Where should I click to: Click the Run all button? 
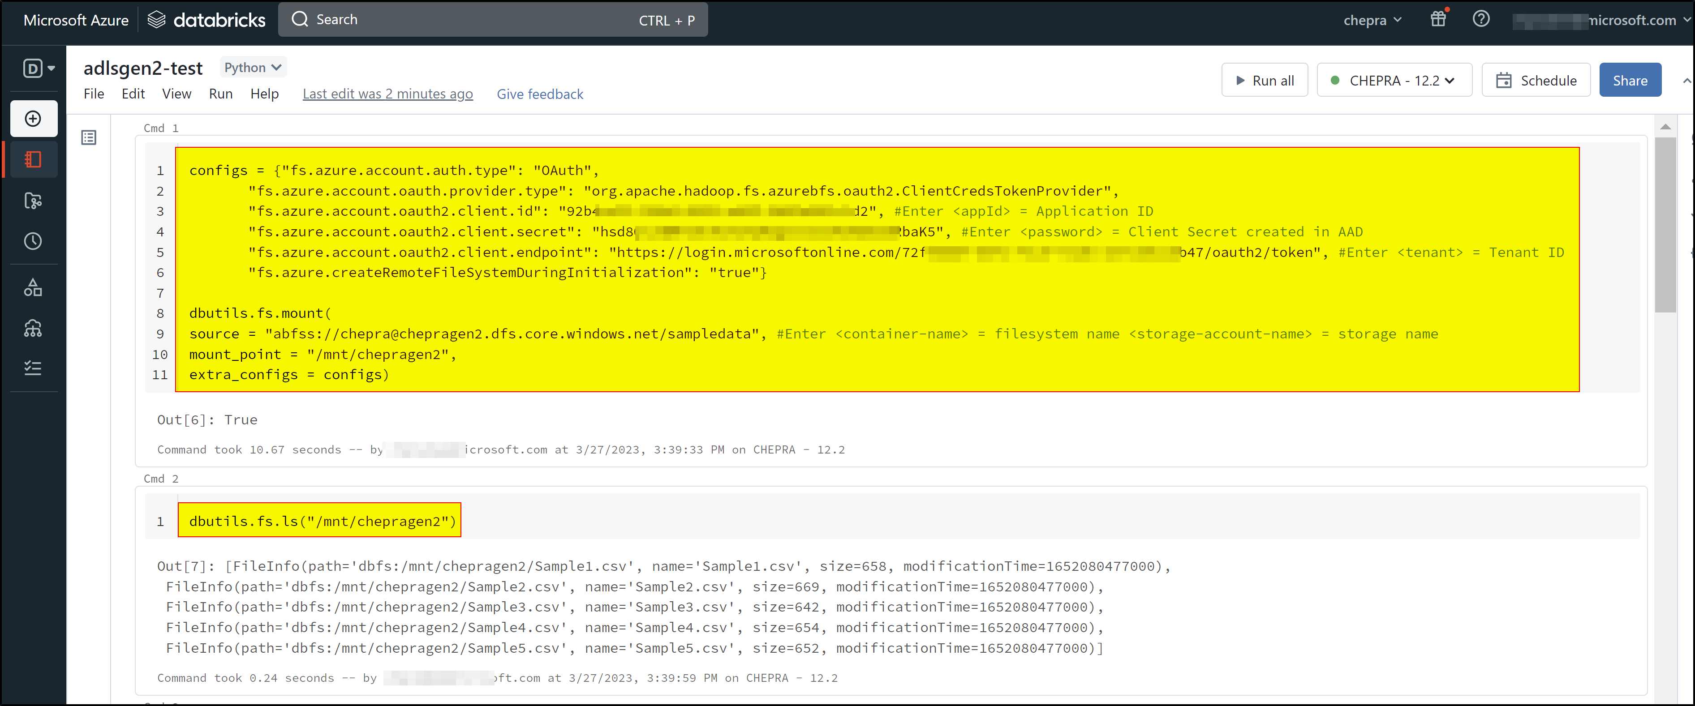[x=1265, y=78]
